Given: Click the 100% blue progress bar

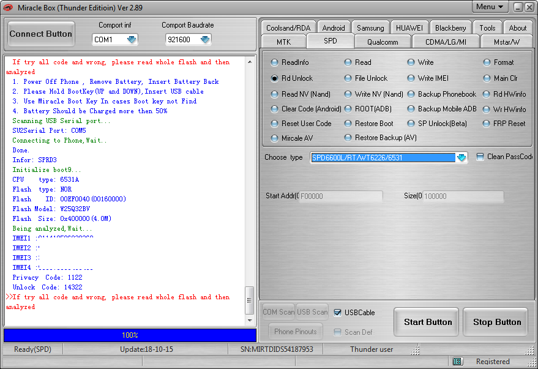Looking at the screenshot, I should pyautogui.click(x=130, y=335).
